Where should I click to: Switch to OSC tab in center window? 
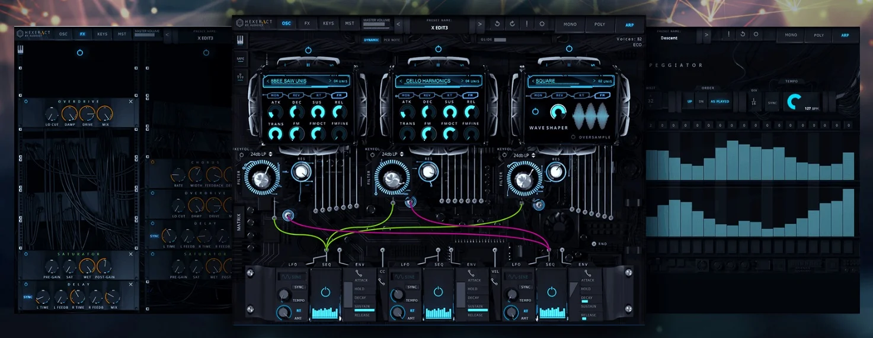[286, 24]
